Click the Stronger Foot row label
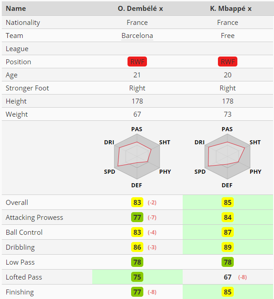 point(27,88)
